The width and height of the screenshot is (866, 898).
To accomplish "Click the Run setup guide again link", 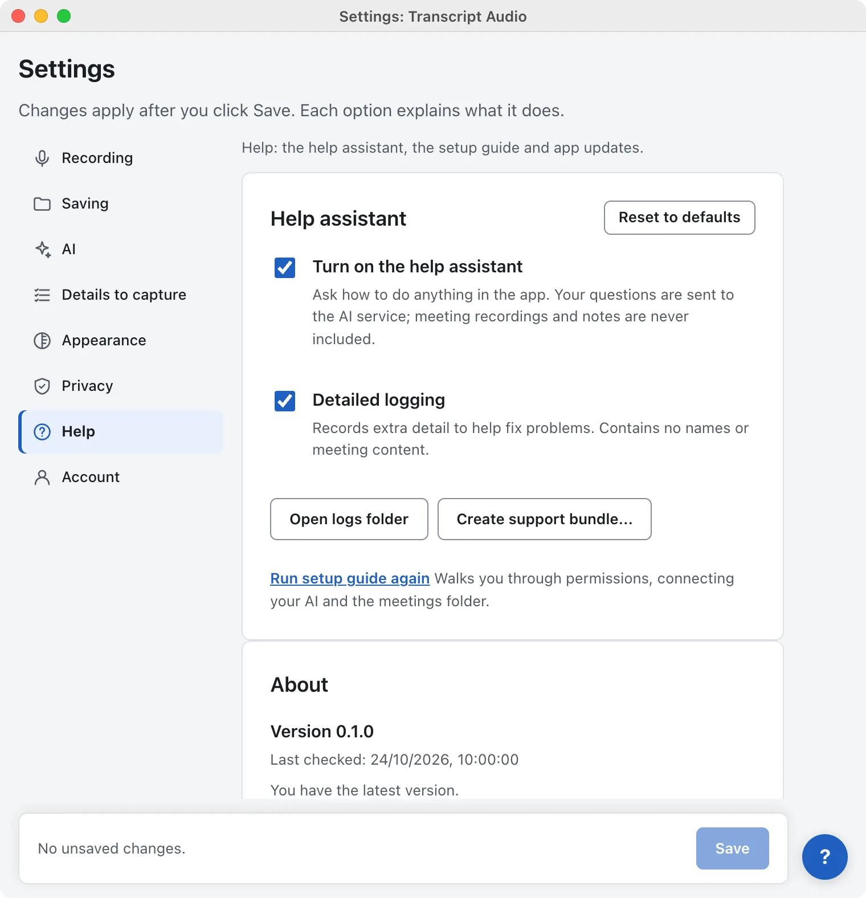I will pos(350,578).
